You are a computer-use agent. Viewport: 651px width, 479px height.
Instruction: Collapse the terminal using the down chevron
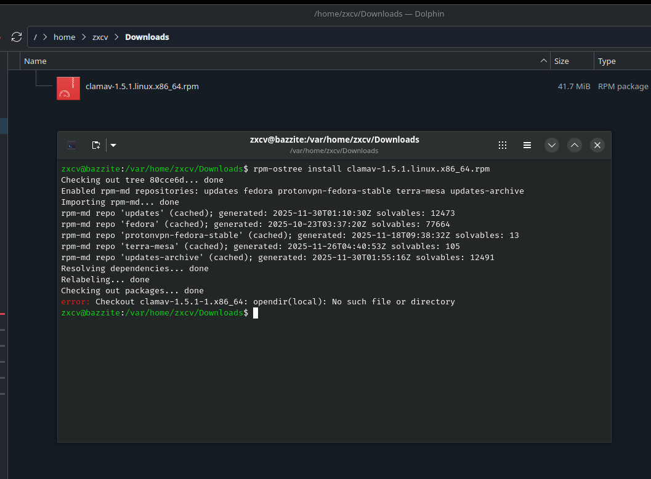click(551, 145)
